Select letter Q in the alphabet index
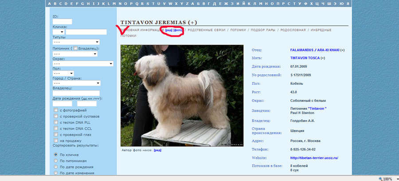The height and width of the screenshot is (181, 399). pos(137,4)
